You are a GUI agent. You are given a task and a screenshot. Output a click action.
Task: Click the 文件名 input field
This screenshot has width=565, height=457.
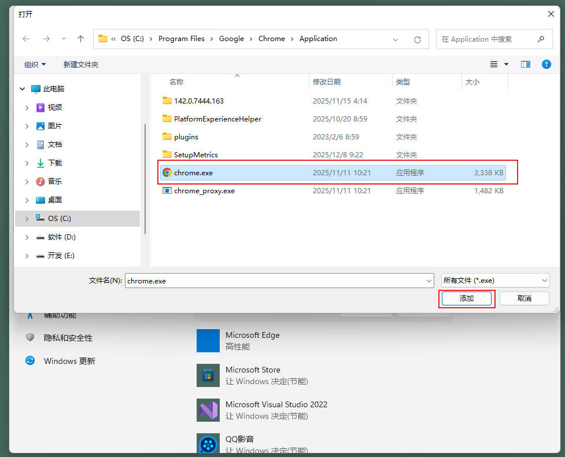coord(275,281)
